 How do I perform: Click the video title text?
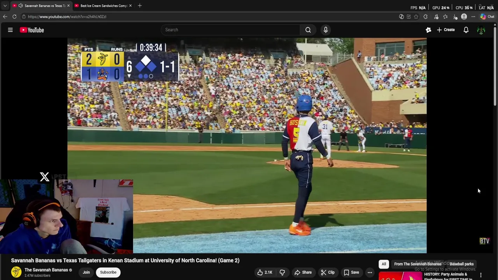tap(125, 261)
